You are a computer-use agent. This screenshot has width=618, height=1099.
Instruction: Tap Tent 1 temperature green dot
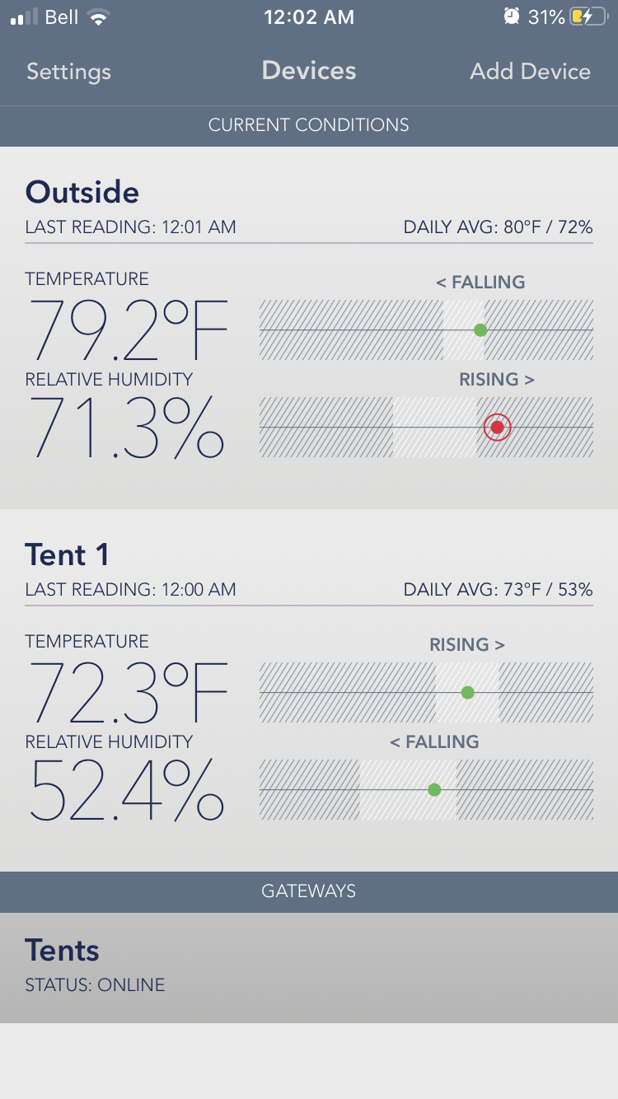467,693
